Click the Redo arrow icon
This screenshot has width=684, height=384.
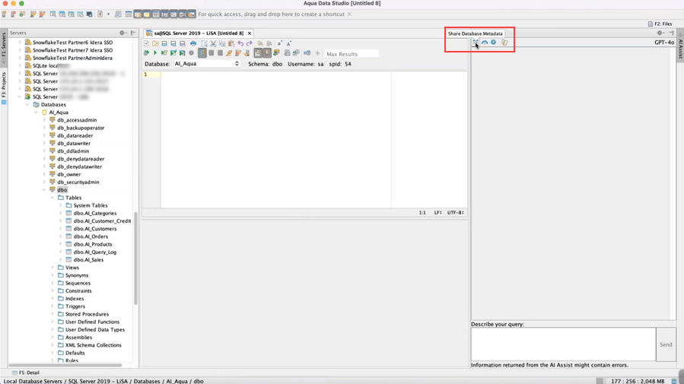[x=250, y=43]
